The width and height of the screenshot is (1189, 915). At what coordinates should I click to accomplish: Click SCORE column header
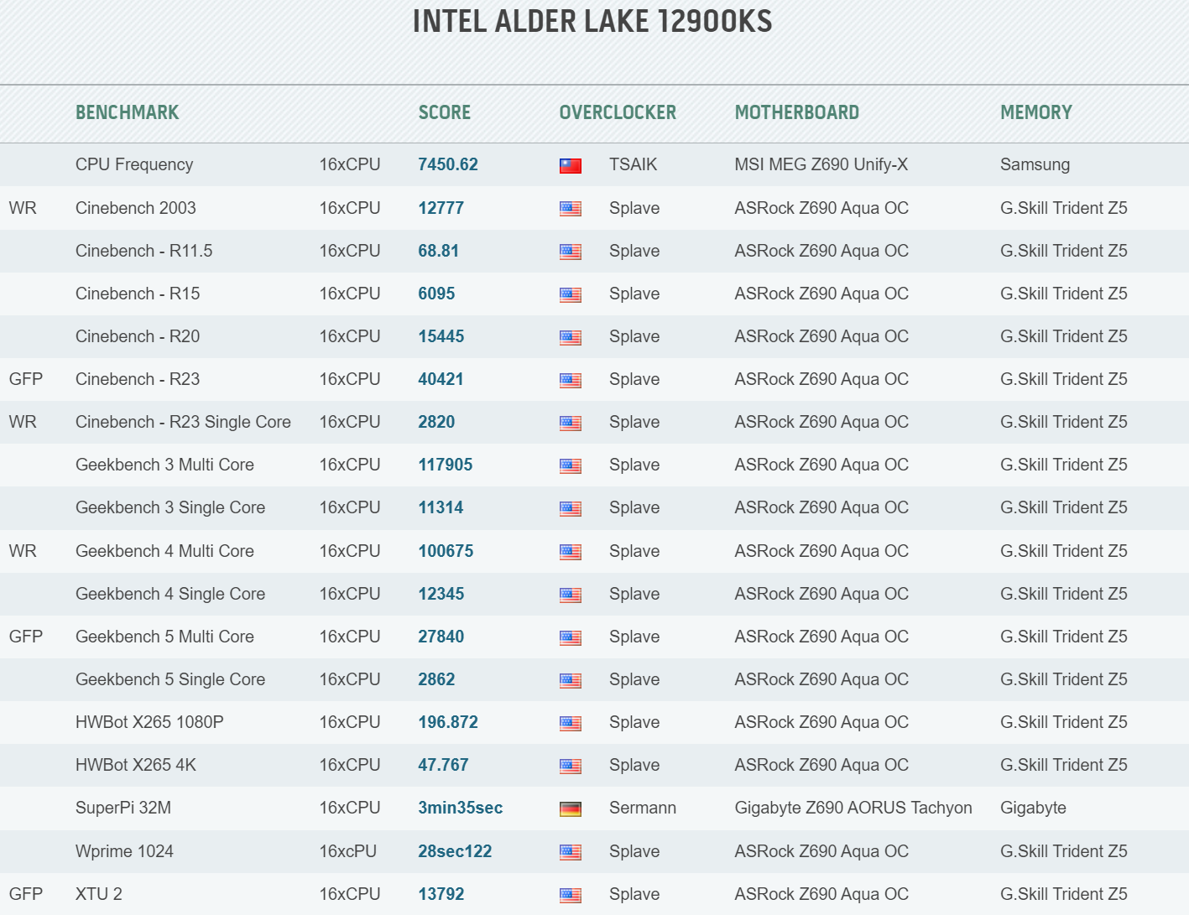point(445,112)
